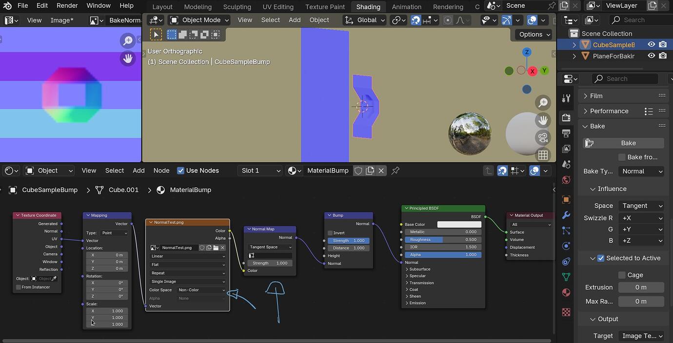The width and height of the screenshot is (673, 343).
Task: Open the Space Tangent dropdown
Action: [641, 206]
